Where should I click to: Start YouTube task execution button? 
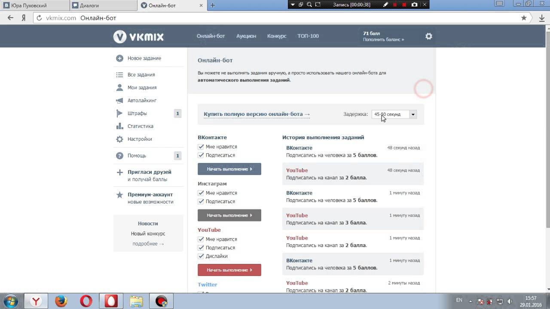pyautogui.click(x=229, y=270)
